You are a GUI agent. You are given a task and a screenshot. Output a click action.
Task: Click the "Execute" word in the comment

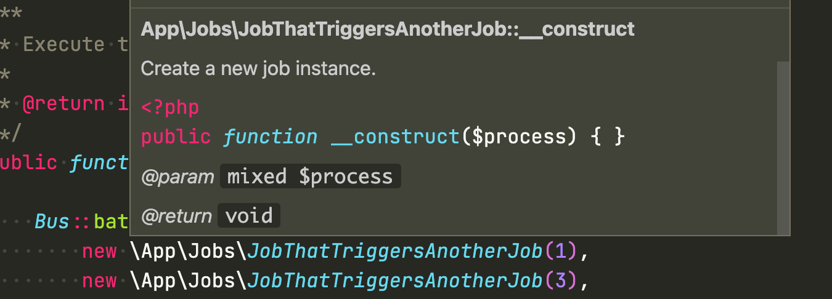pyautogui.click(x=63, y=44)
